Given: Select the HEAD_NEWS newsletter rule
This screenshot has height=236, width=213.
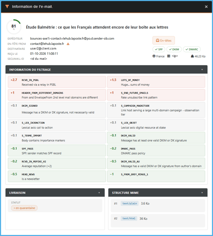Looking at the screenshot, I should 57,176.
